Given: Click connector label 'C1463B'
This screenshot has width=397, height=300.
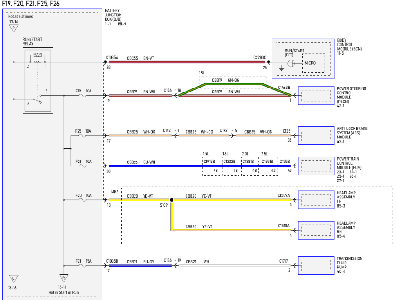Looking at the screenshot, I should point(284,88).
